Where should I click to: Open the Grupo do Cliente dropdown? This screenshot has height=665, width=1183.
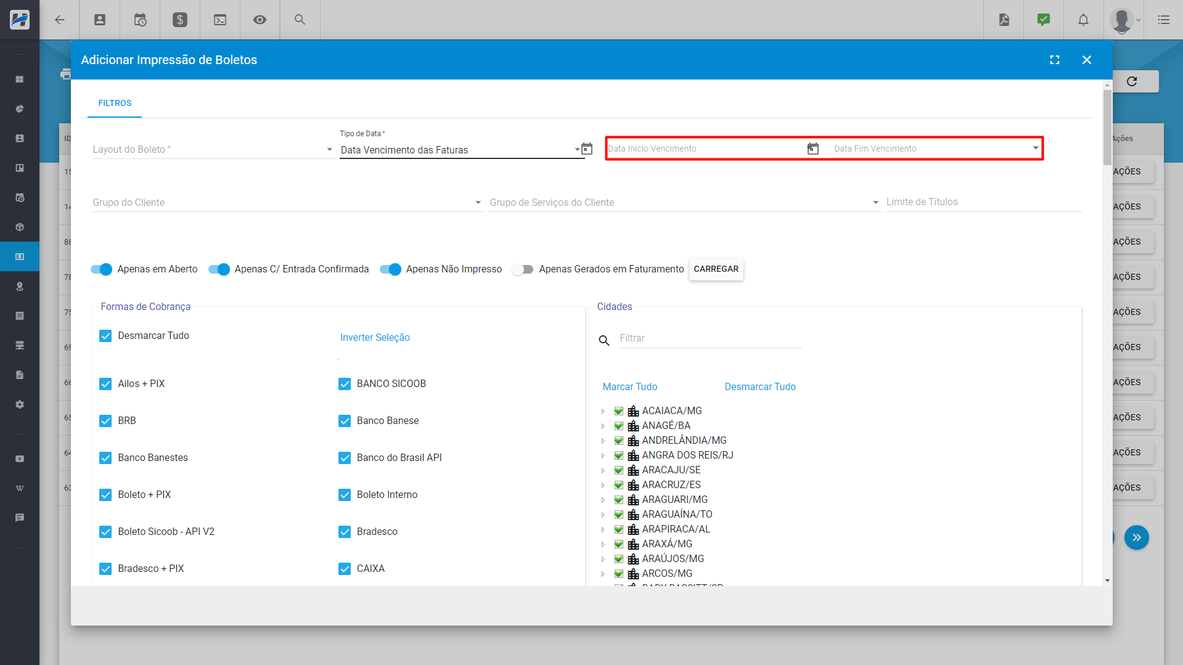tap(287, 202)
